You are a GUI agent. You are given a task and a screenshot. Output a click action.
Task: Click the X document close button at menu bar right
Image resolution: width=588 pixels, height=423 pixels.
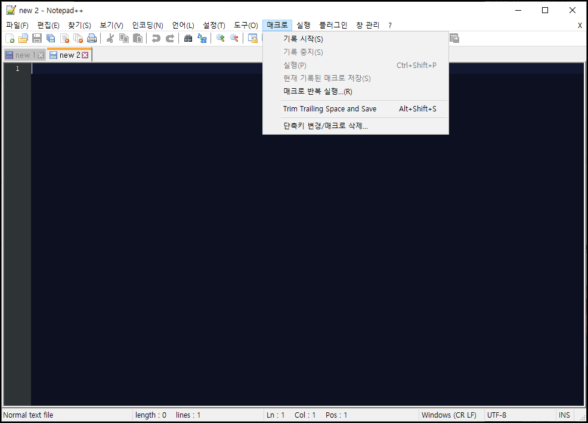pos(580,26)
